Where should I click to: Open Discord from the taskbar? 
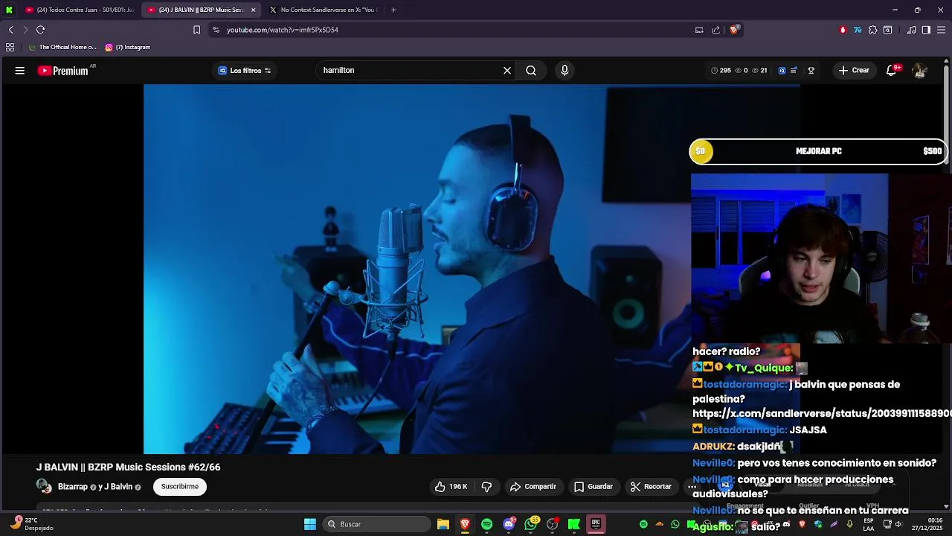tap(509, 524)
